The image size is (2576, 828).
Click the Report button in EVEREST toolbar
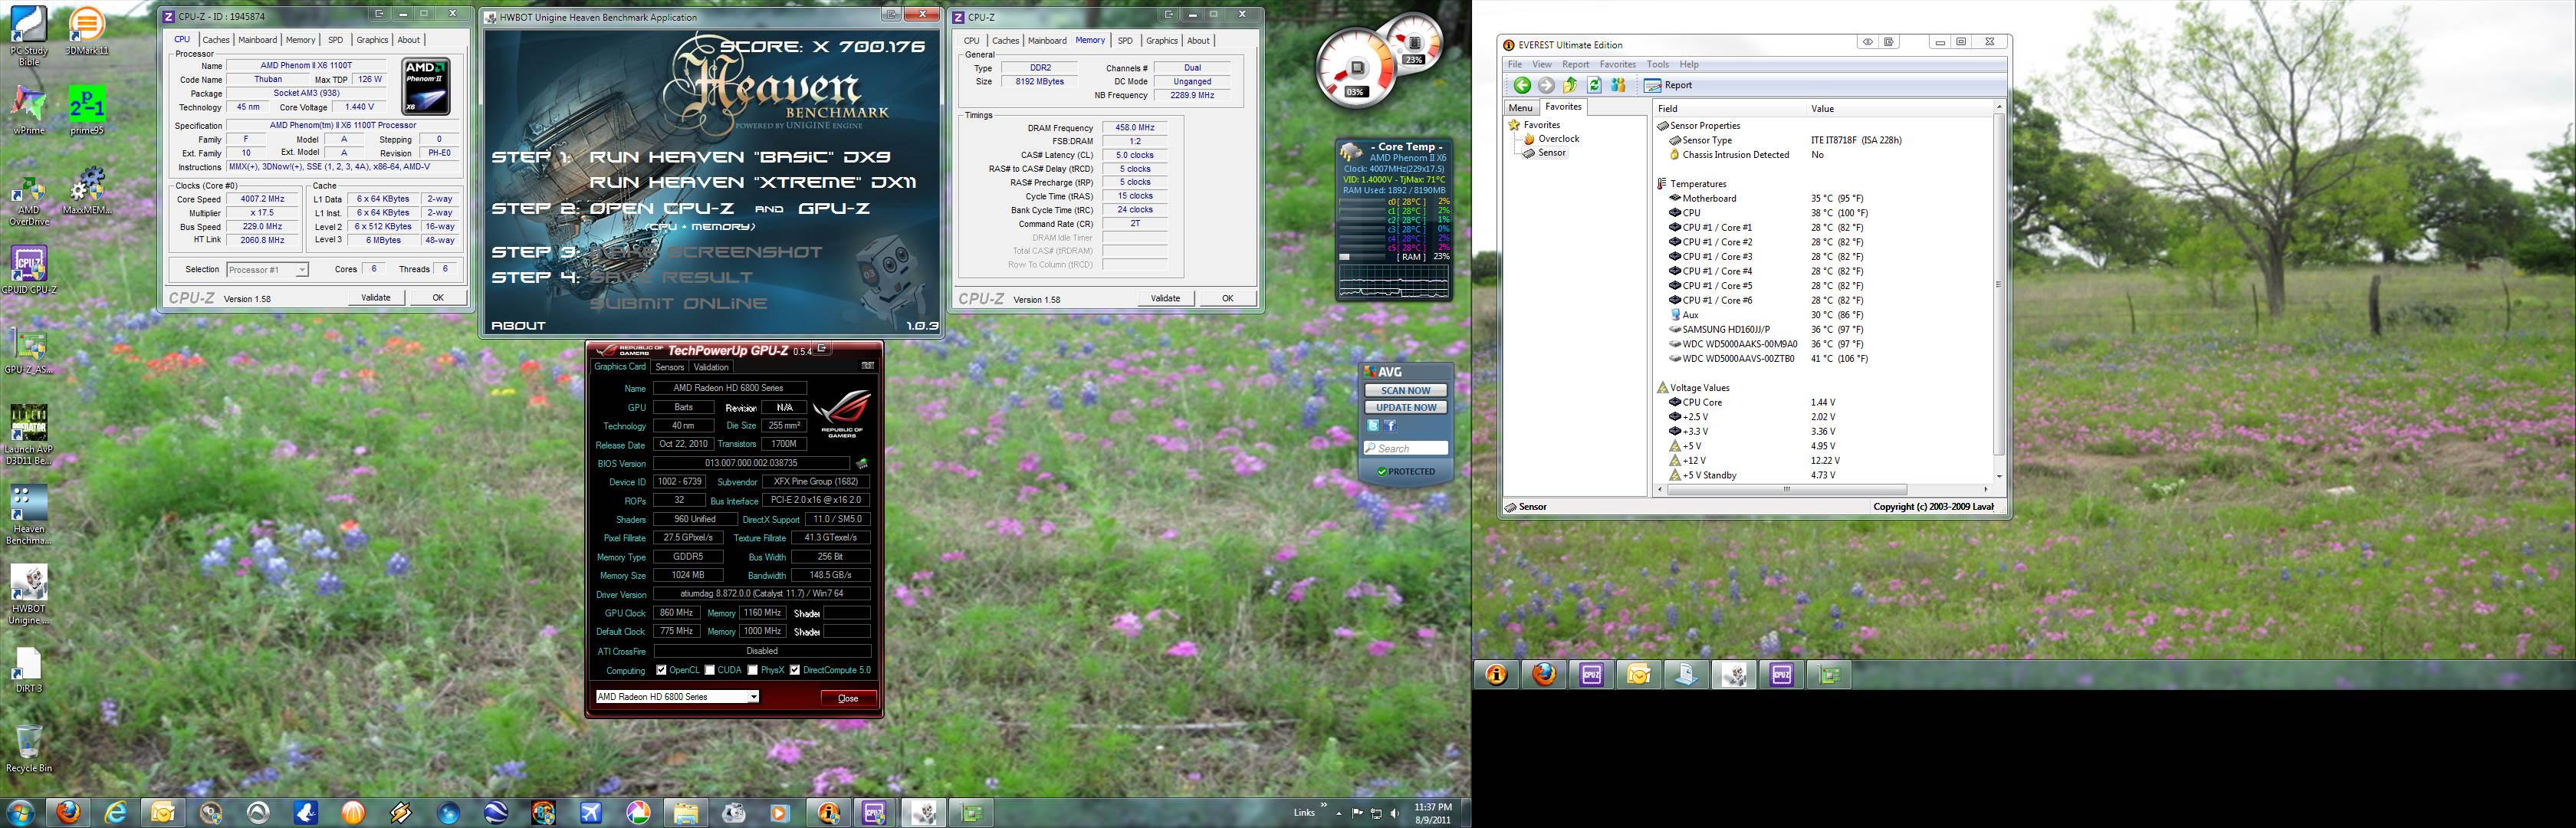pos(1668,85)
